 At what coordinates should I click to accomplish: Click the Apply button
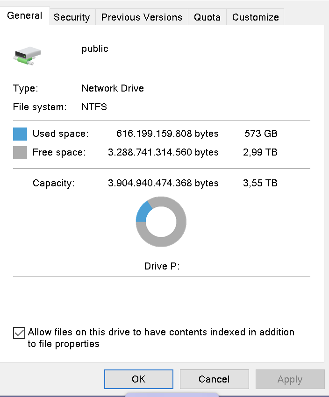290,379
